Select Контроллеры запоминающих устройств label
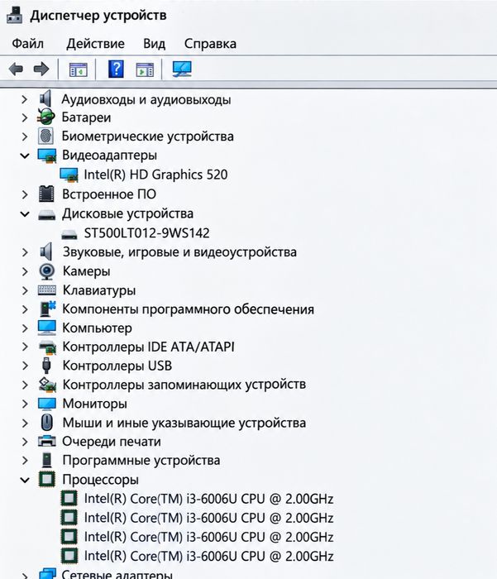Screen dimensions: 497x579 [x=184, y=385]
